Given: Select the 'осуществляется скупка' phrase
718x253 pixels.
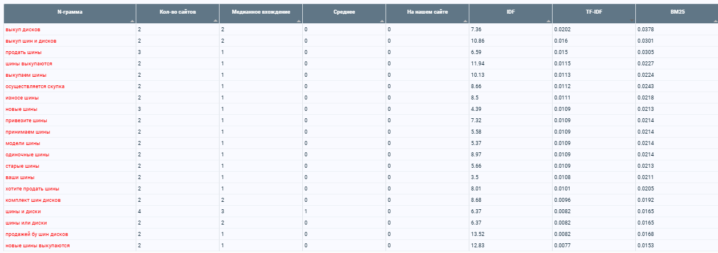Looking at the screenshot, I should [35, 86].
